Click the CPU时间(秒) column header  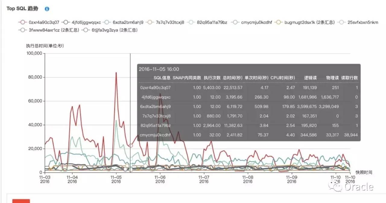(283, 78)
